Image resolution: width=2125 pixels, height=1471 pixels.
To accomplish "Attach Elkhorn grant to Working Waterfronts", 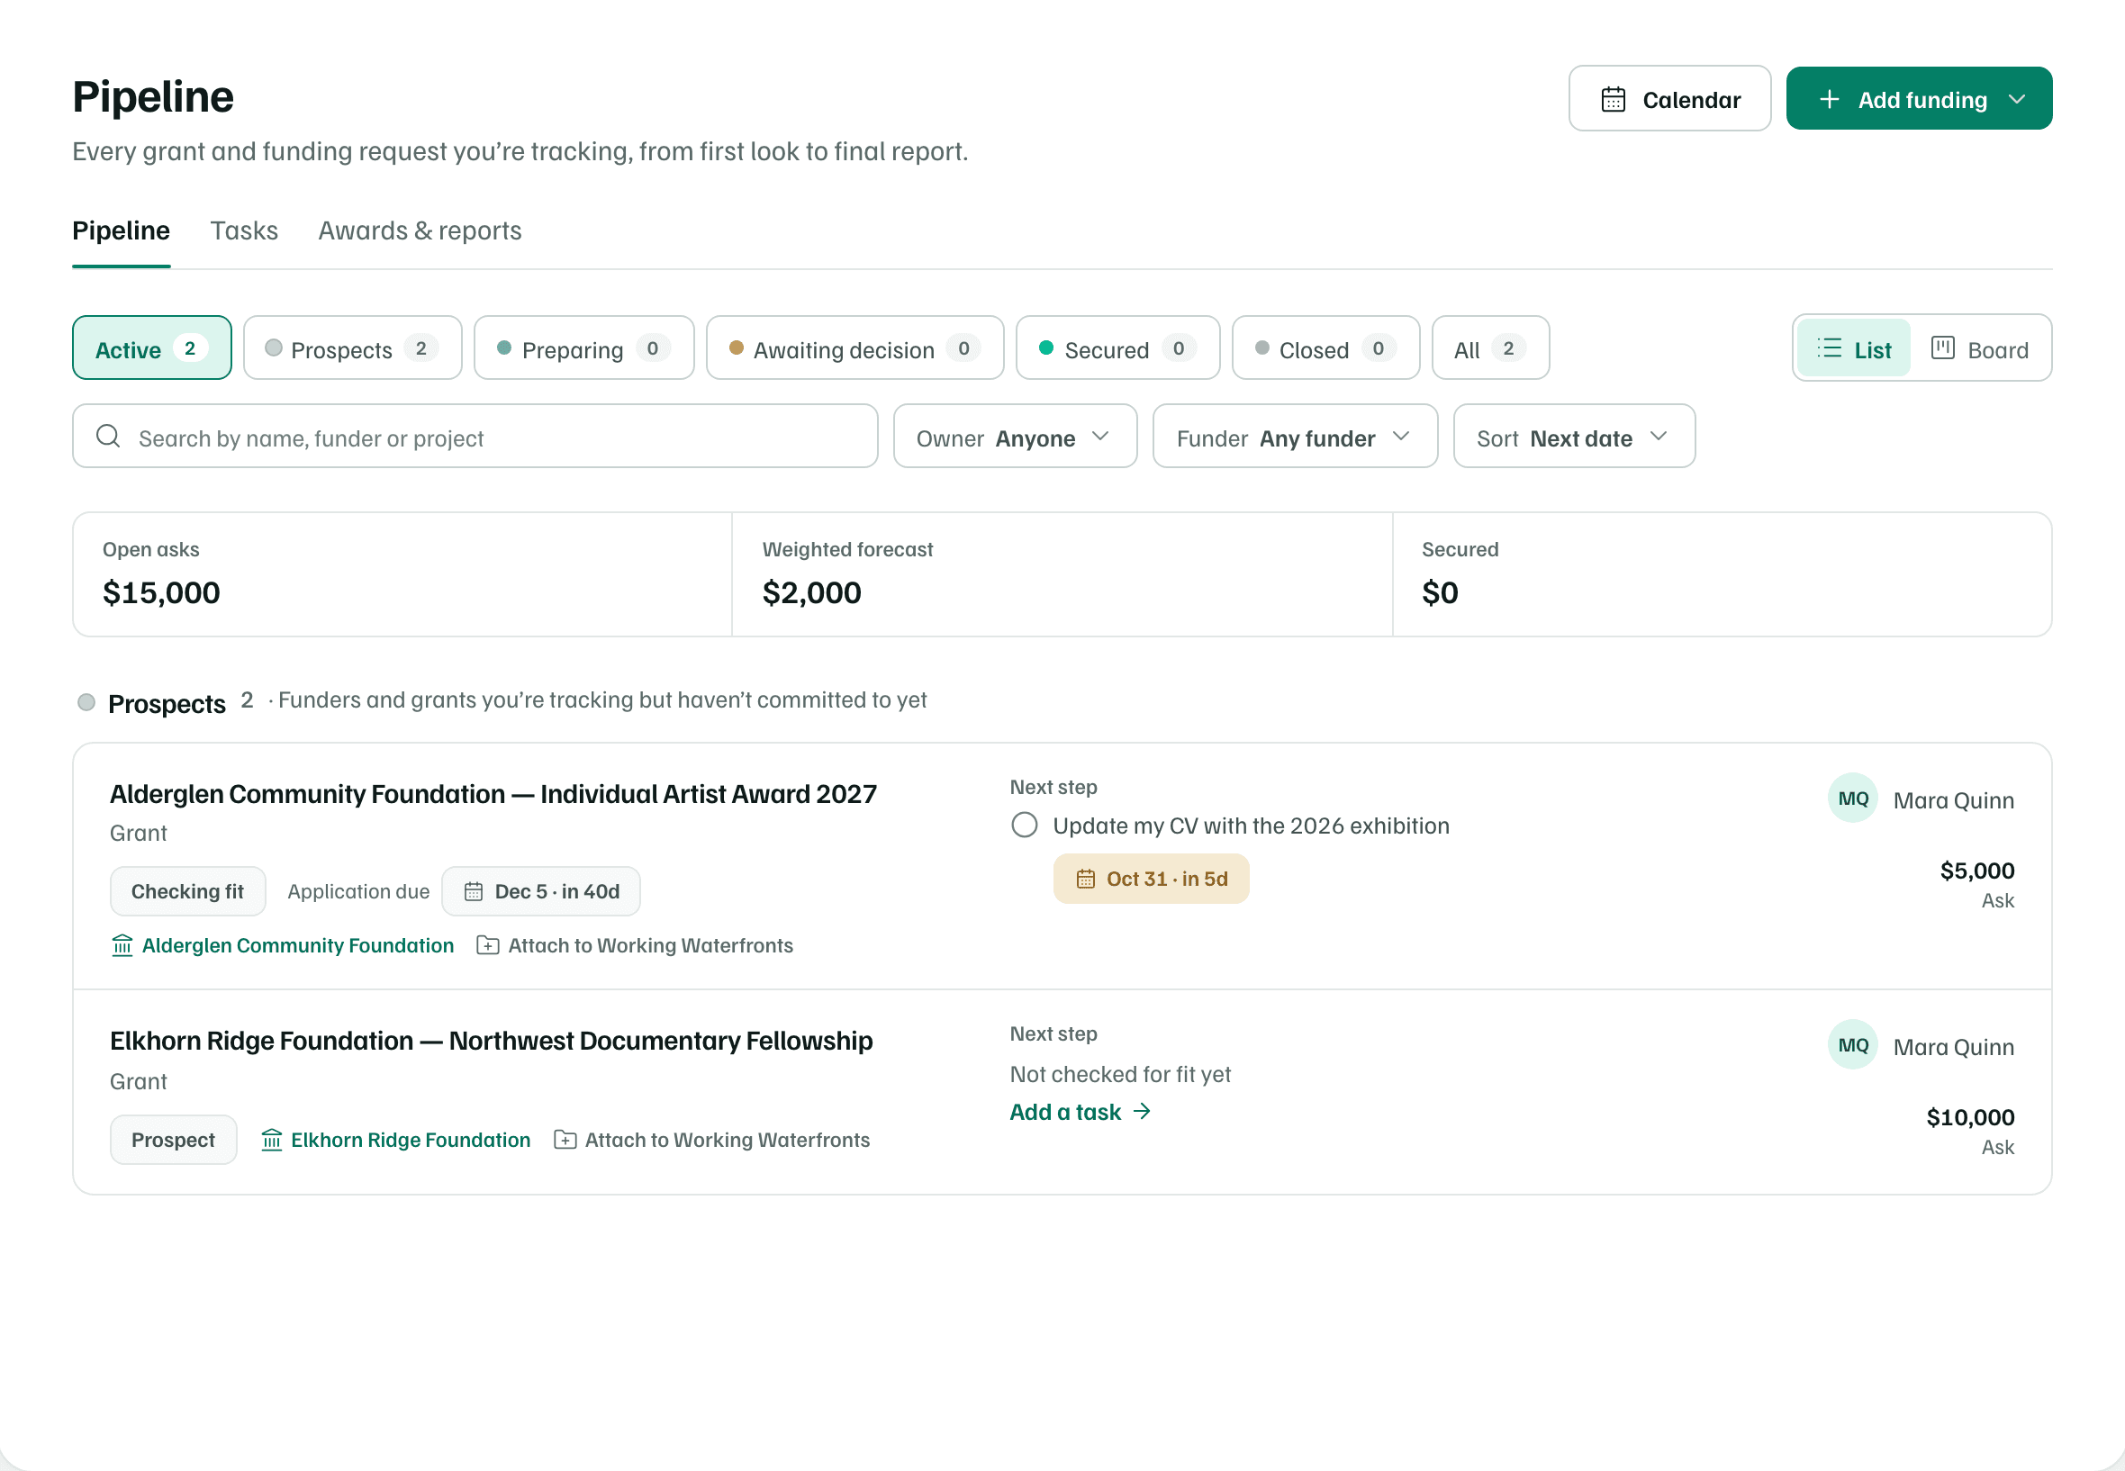I will [x=727, y=1140].
